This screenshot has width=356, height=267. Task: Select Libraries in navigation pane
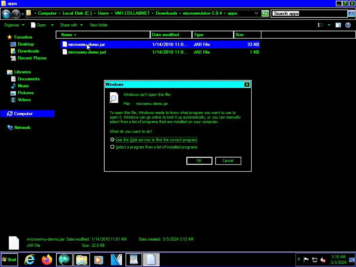pyautogui.click(x=23, y=72)
